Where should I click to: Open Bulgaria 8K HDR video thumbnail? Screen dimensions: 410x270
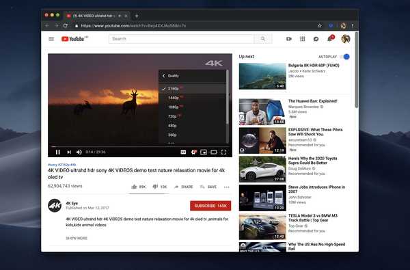click(x=262, y=76)
